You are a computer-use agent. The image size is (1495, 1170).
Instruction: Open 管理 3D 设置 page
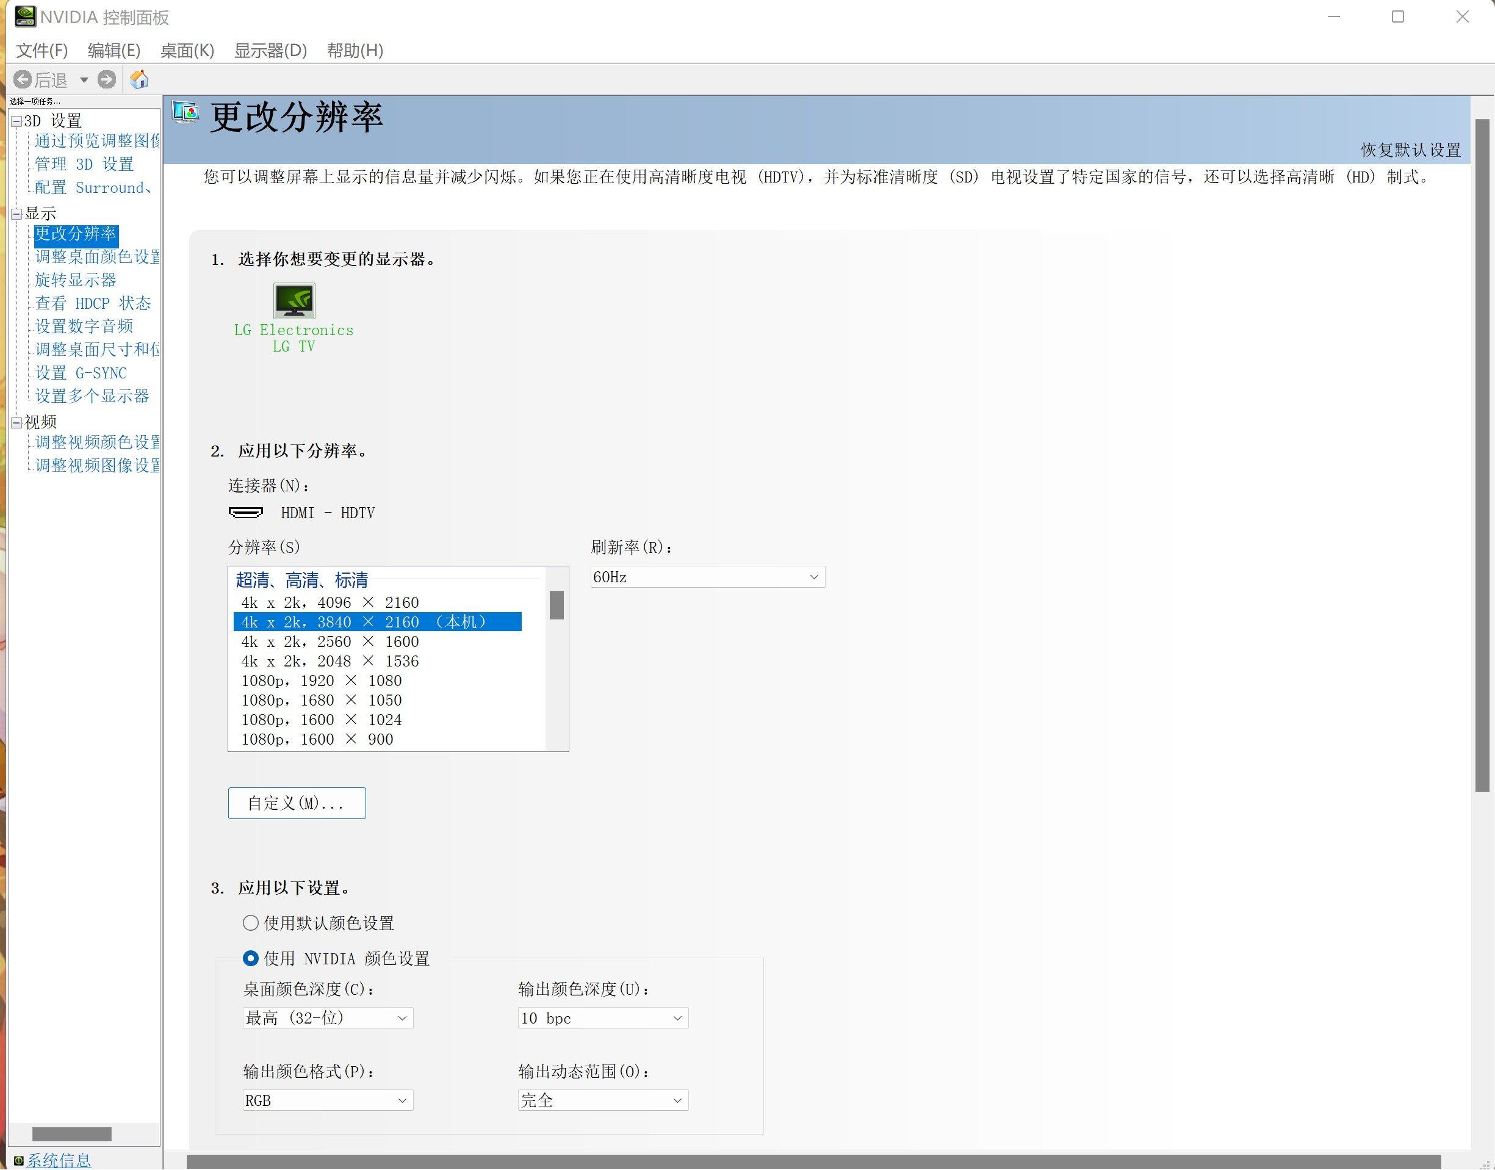84,164
